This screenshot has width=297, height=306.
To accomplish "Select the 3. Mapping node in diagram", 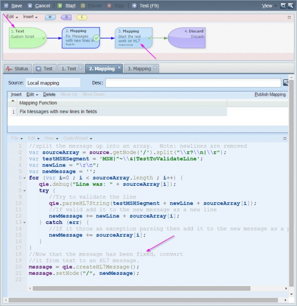I will pos(134,38).
